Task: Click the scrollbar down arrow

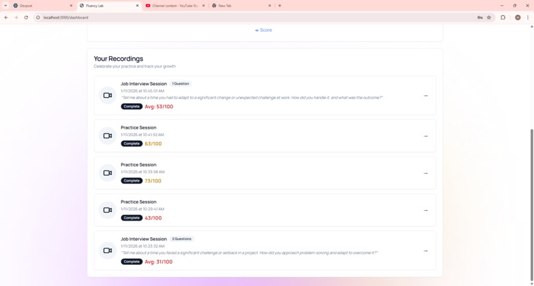Action: (x=531, y=284)
